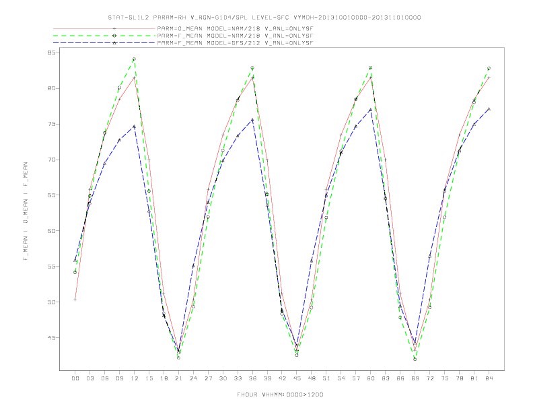
Task: Click the y-axis tick label 85
Action: (52, 53)
